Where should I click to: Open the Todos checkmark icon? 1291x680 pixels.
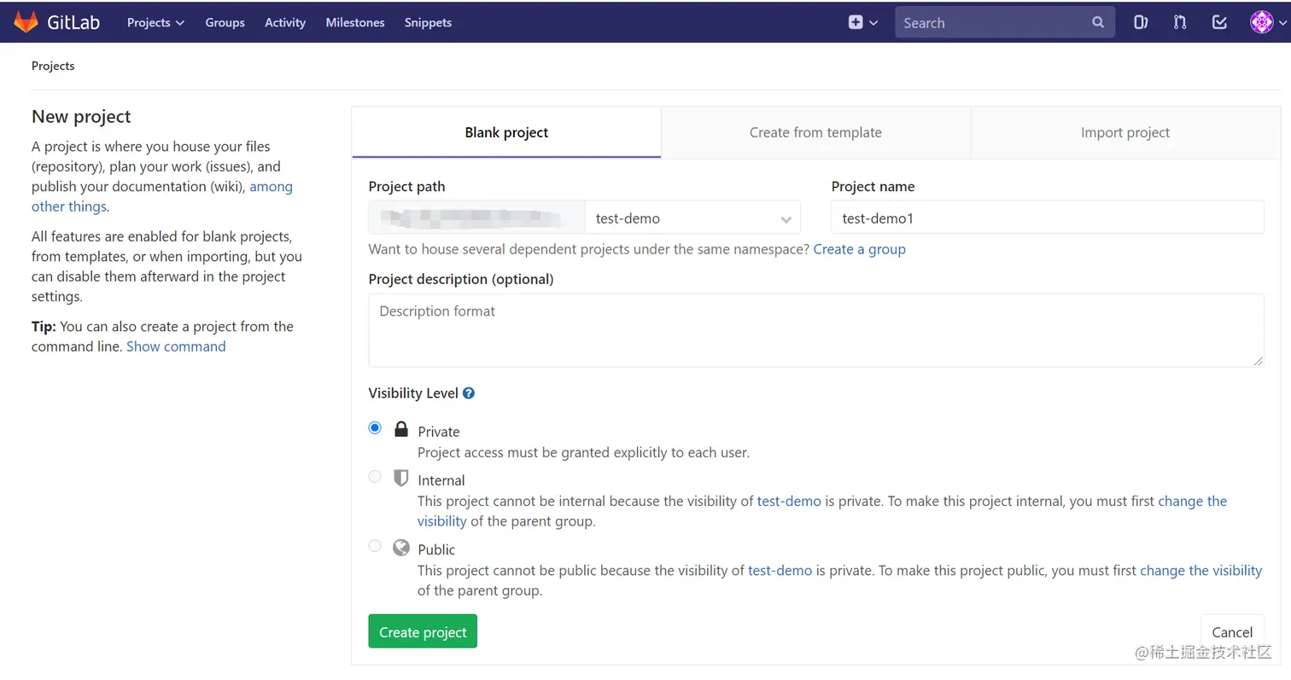(x=1219, y=22)
